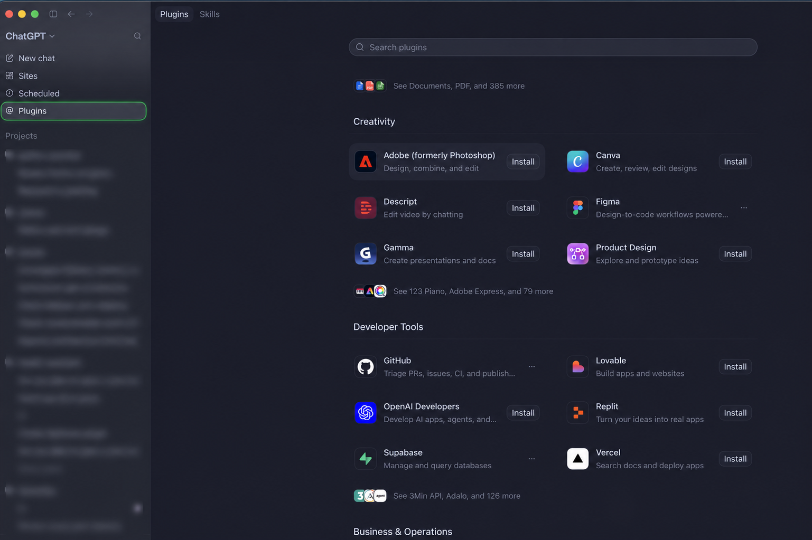This screenshot has width=812, height=540.
Task: Open the Canva plugin icon
Action: tap(577, 162)
